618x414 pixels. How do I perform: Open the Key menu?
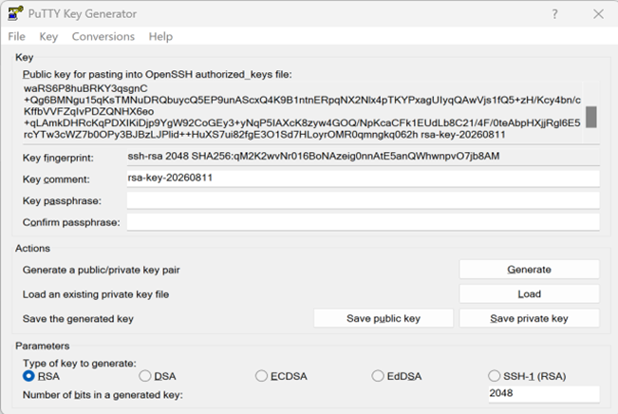pyautogui.click(x=48, y=37)
